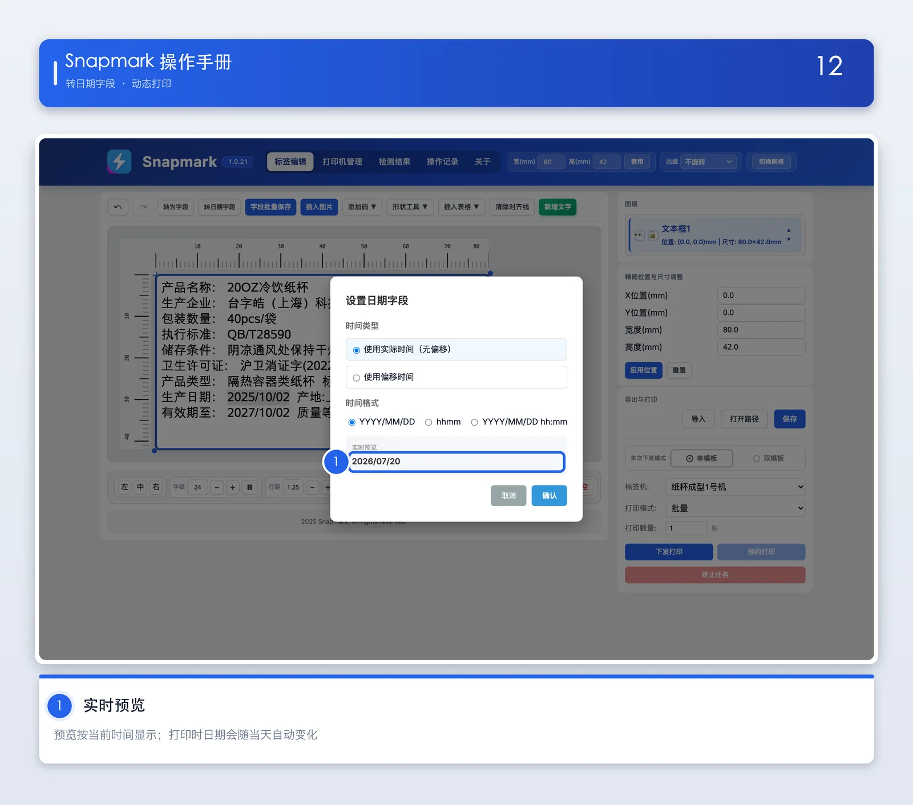Decrease line spacing with the minus button
The width and height of the screenshot is (913, 805).
[x=312, y=487]
